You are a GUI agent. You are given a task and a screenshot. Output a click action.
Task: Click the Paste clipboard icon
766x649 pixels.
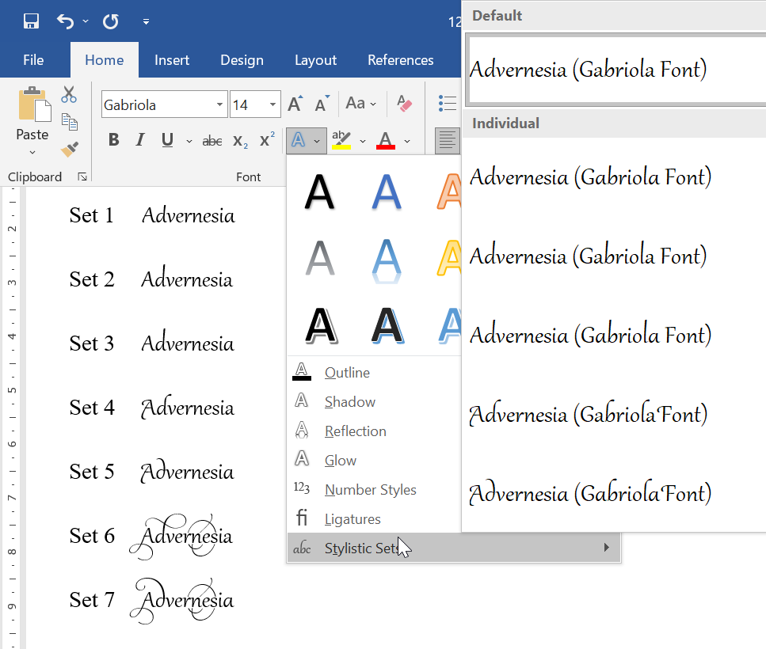33,104
